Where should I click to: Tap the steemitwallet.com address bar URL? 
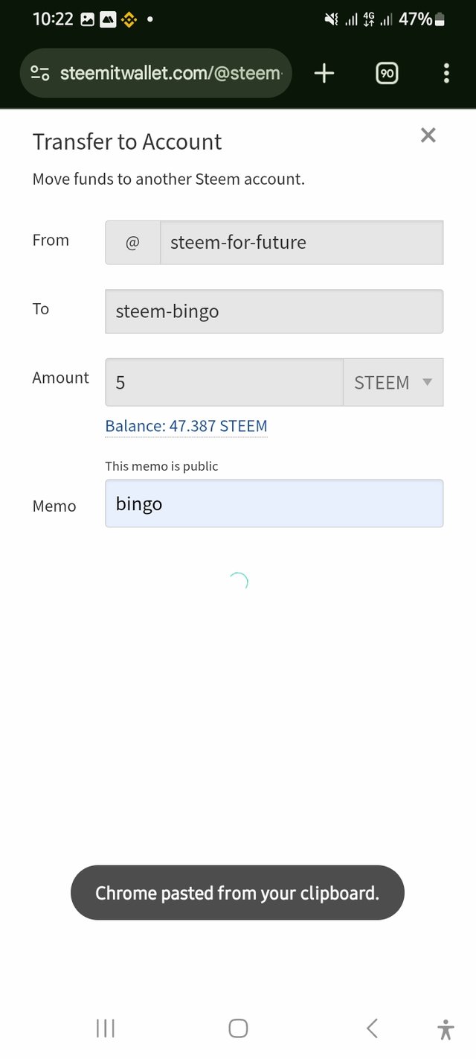(x=171, y=73)
